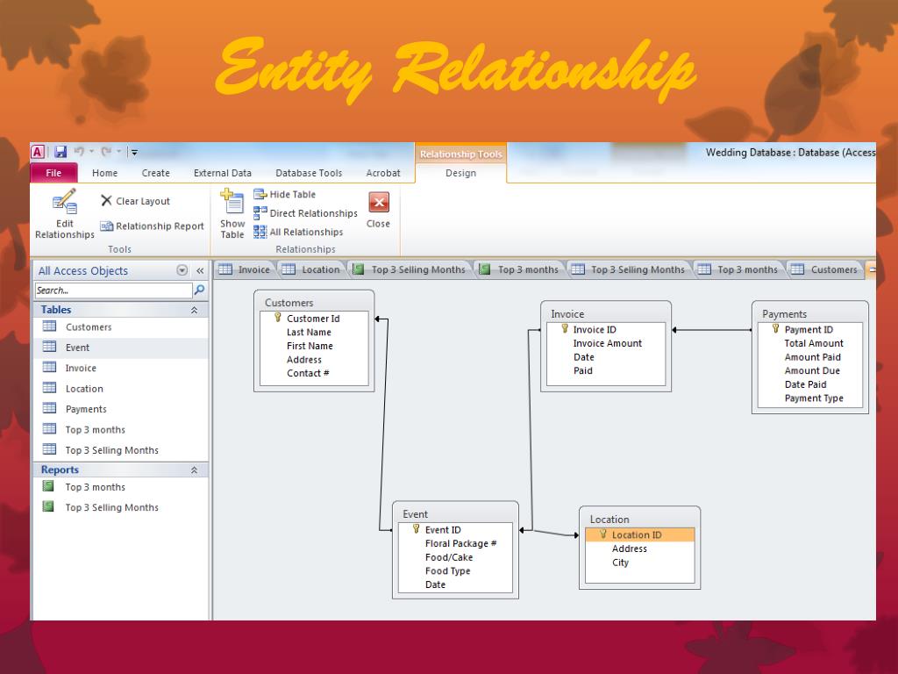
Task: Click the Access application icon in title bar
Action: pyautogui.click(x=38, y=153)
